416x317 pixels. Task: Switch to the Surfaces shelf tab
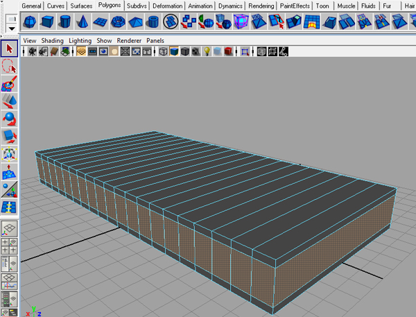coord(80,6)
